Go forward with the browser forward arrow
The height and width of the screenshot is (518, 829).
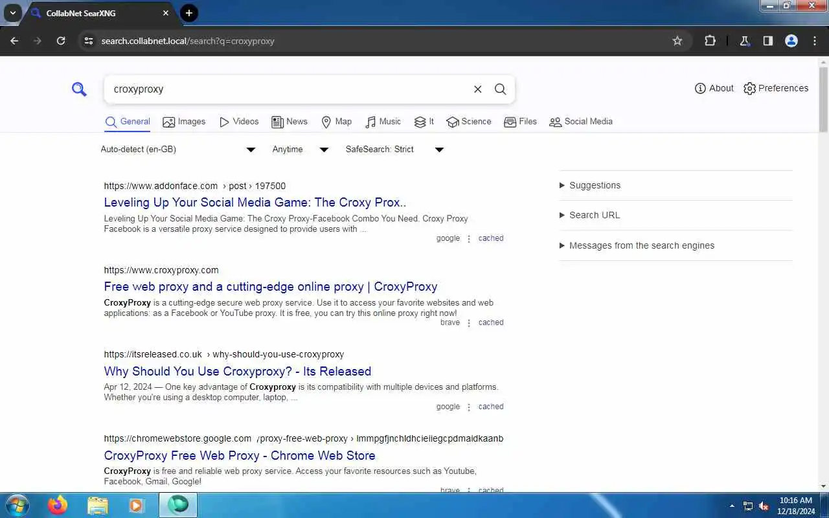click(x=38, y=41)
